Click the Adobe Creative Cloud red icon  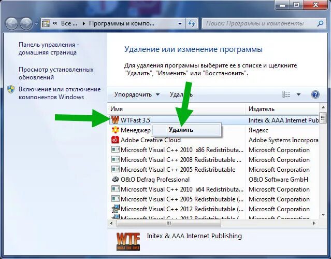click(x=116, y=140)
